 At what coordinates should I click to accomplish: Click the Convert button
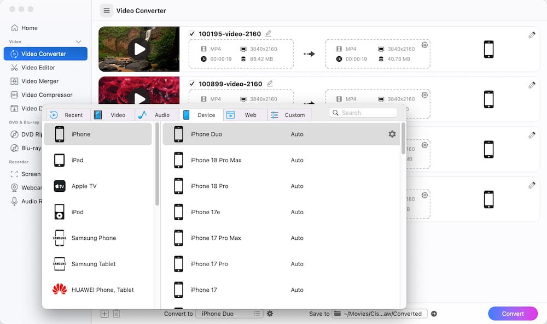pyautogui.click(x=513, y=314)
